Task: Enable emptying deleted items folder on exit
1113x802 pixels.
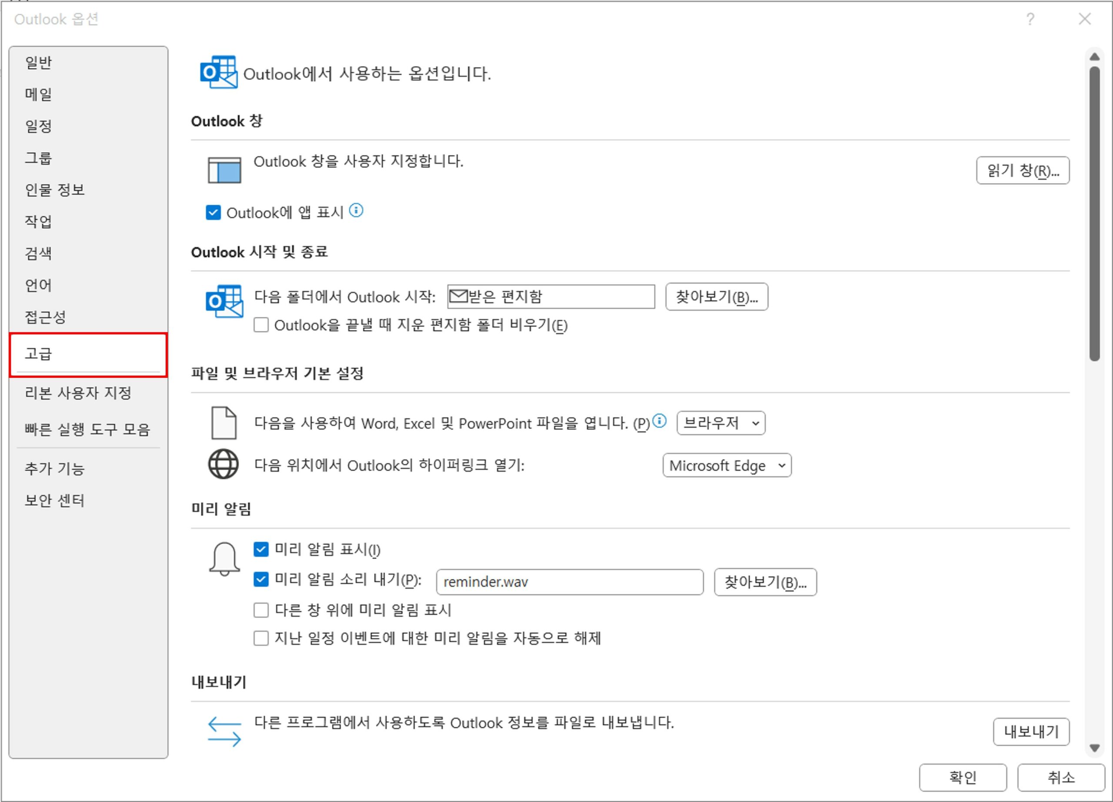Action: click(261, 325)
